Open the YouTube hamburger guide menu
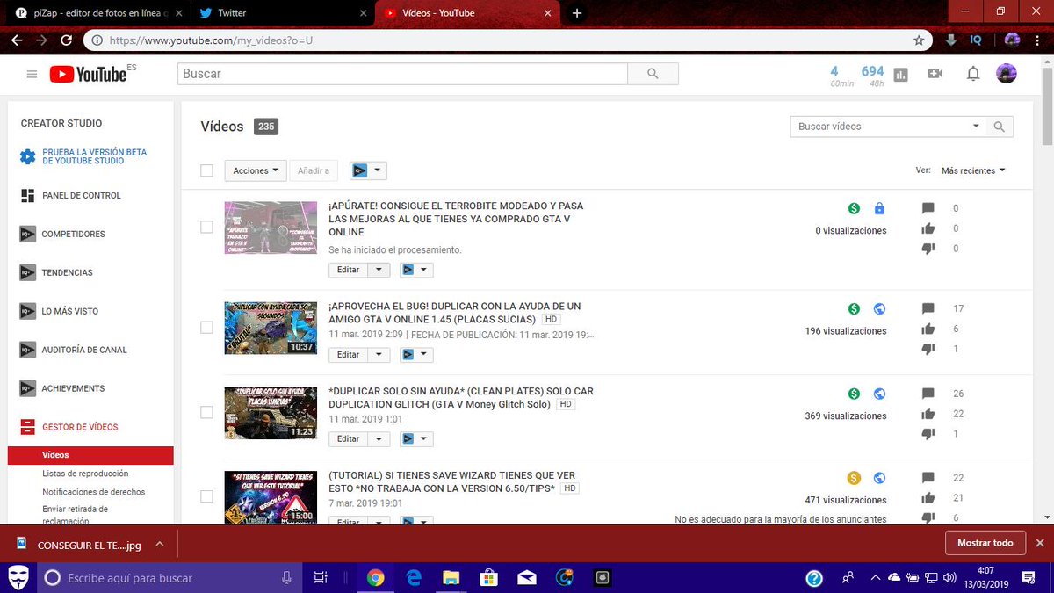The height and width of the screenshot is (593, 1054). coord(32,75)
